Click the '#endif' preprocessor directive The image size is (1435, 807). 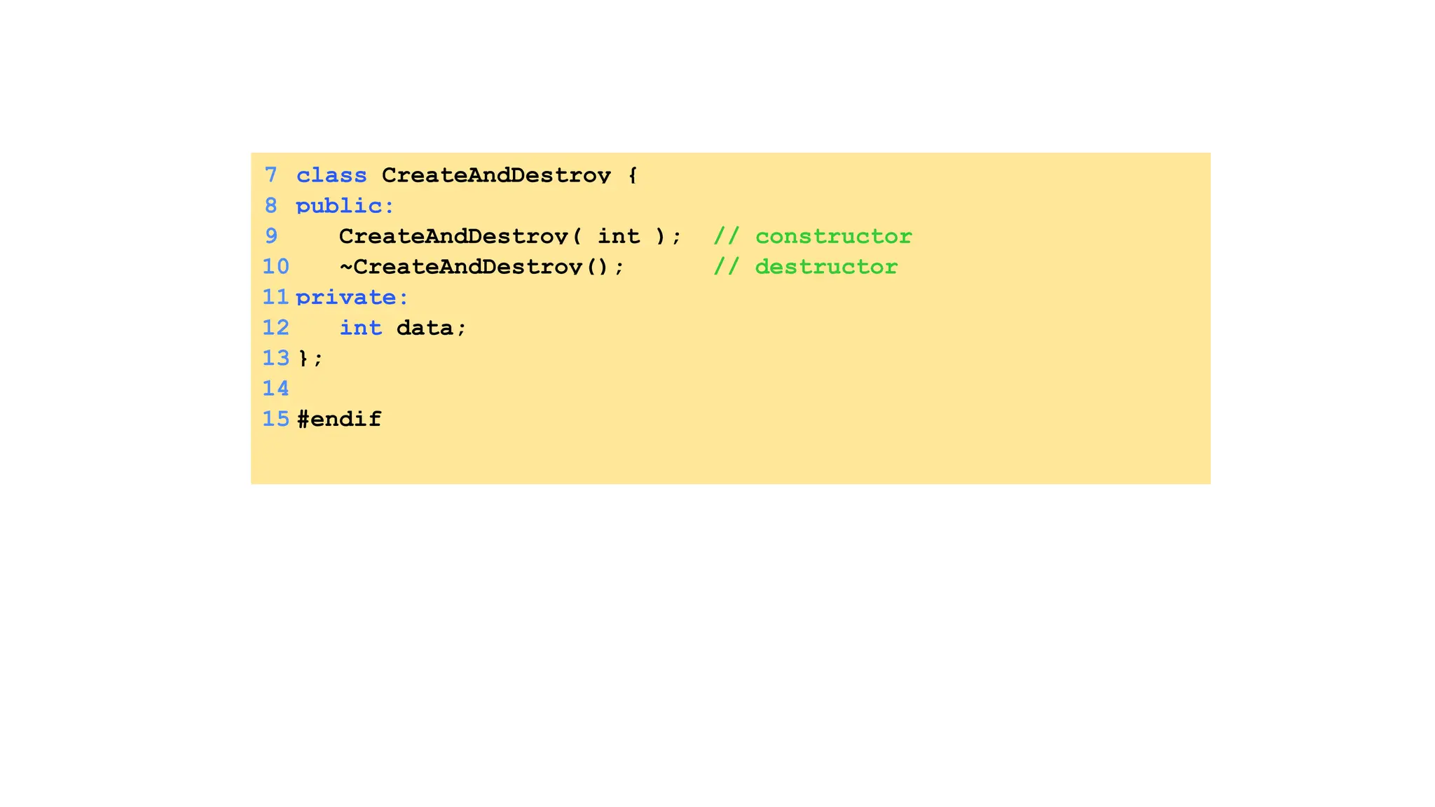click(x=339, y=419)
